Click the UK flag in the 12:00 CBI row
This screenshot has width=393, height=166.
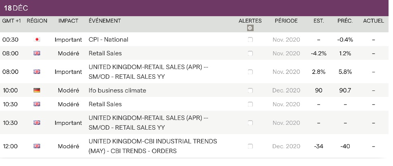37,146
